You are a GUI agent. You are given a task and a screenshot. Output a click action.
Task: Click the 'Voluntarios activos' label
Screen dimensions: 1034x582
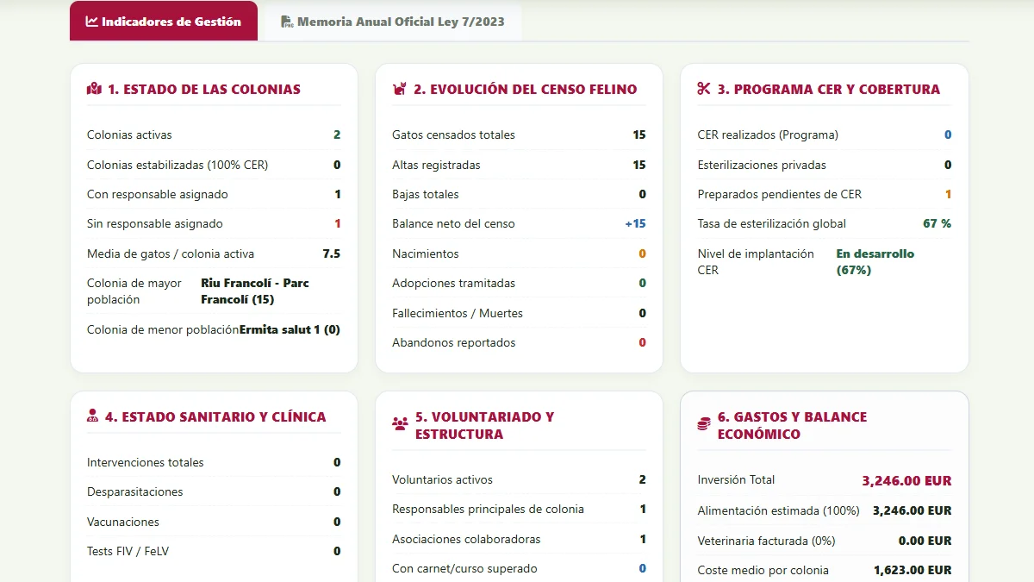(x=442, y=479)
